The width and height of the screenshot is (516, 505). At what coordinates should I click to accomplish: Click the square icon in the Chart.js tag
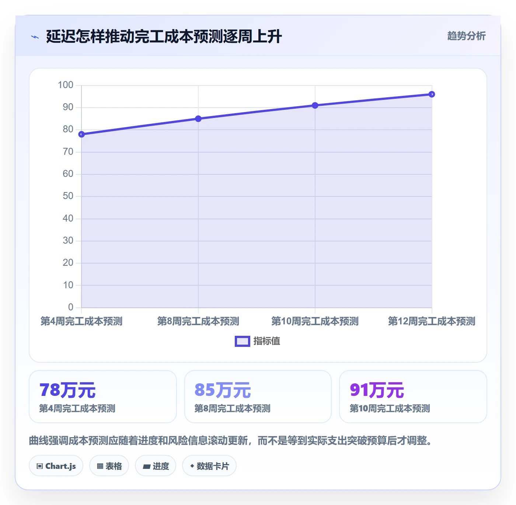40,466
